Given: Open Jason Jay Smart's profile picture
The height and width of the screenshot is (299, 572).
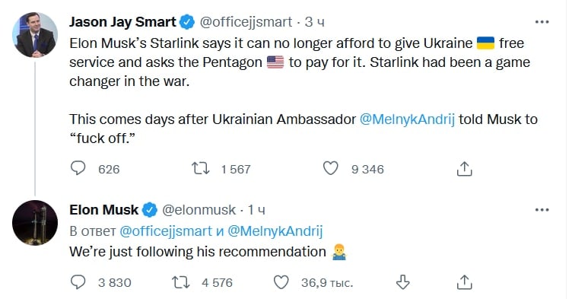Looking at the screenshot, I should tap(35, 35).
